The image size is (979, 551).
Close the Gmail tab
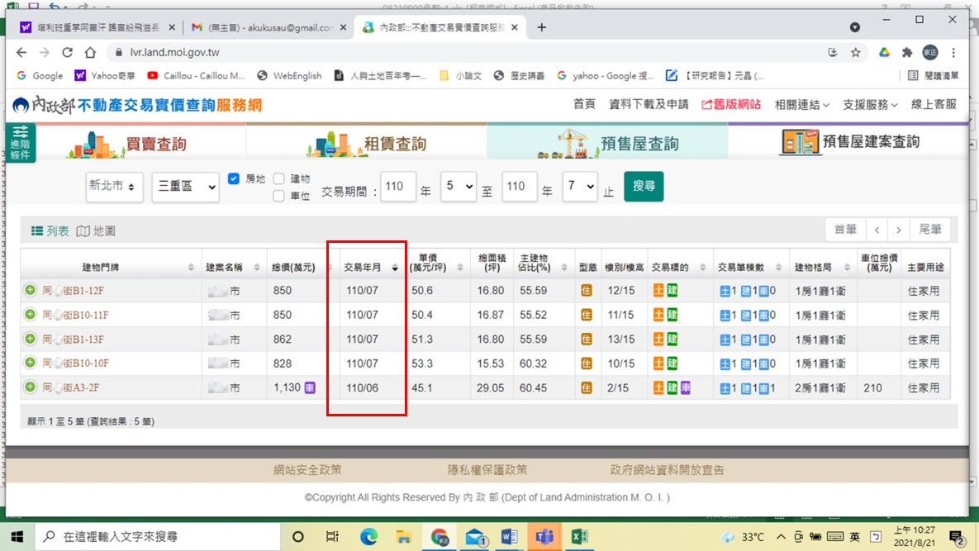[344, 27]
